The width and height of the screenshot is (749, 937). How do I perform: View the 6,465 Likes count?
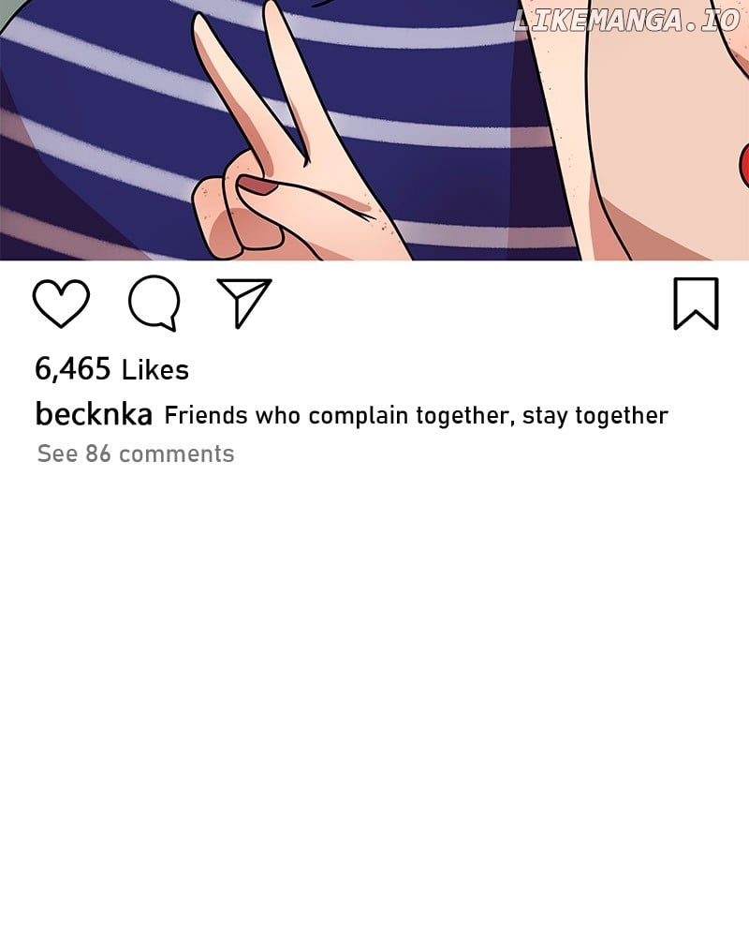pos(111,368)
